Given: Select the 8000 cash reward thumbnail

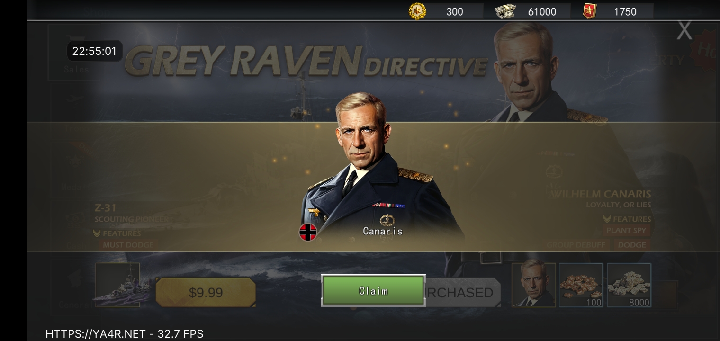Looking at the screenshot, I should pos(629,285).
